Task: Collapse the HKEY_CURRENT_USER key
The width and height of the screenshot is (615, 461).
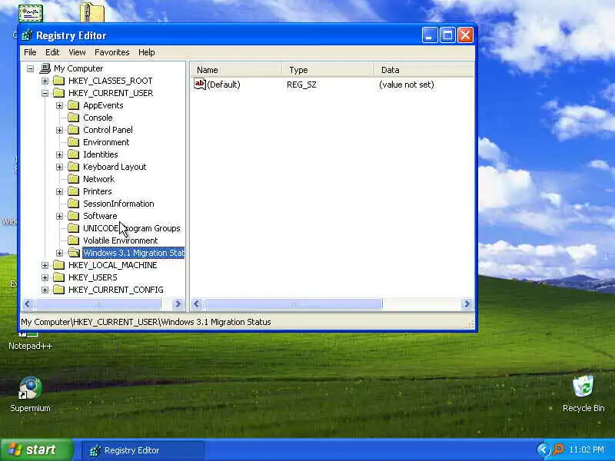Action: pos(45,93)
